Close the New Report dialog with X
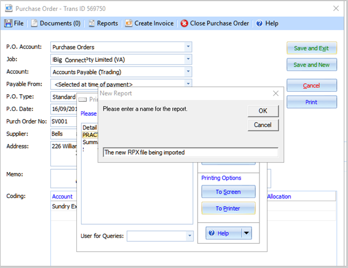Screen dimensions: 348x268 click(x=276, y=93)
